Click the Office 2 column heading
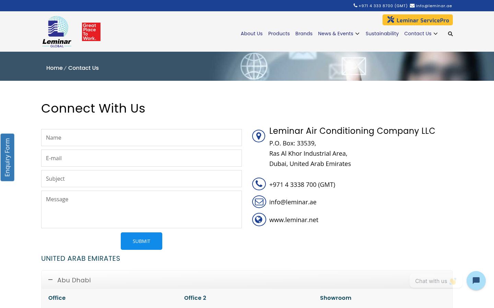The height and width of the screenshot is (308, 494). [195, 298]
